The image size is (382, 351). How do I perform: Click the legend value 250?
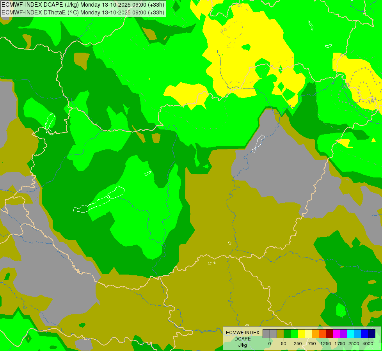pyautogui.click(x=298, y=344)
